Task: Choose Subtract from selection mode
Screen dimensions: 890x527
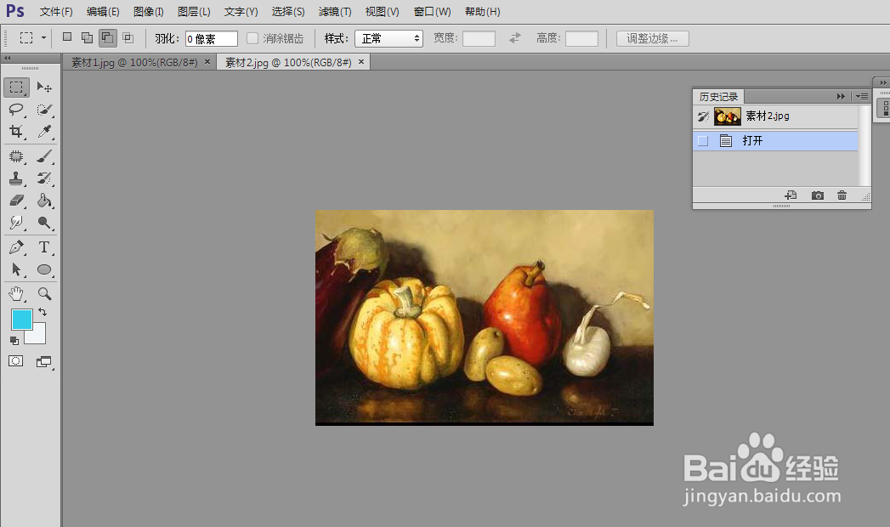Action: coord(107,38)
